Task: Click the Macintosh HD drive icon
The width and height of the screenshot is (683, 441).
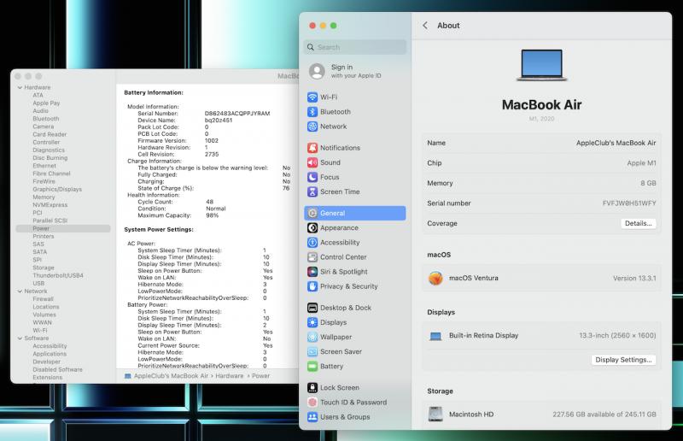Action: pos(435,414)
